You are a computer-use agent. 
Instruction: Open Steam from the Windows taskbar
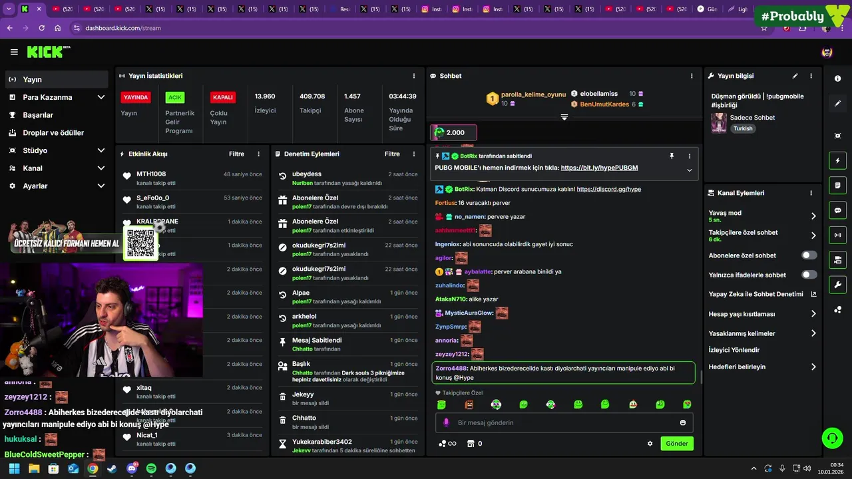coord(112,468)
